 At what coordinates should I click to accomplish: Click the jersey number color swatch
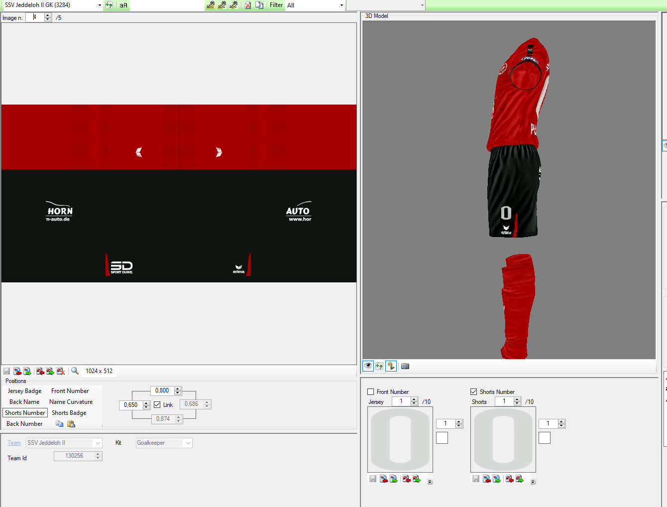coord(442,438)
